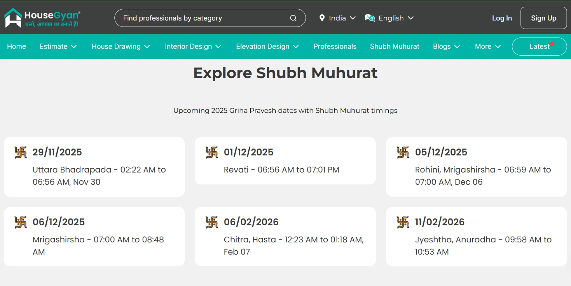The height and width of the screenshot is (286, 571).
Task: Click the language translate icon
Action: coord(370,18)
